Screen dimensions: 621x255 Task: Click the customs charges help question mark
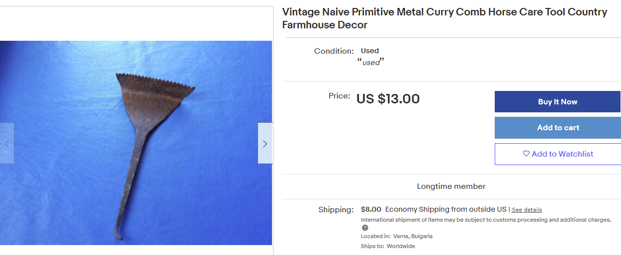[x=365, y=228]
